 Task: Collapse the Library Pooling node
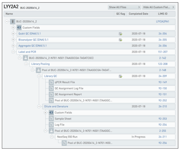pos(26,64)
